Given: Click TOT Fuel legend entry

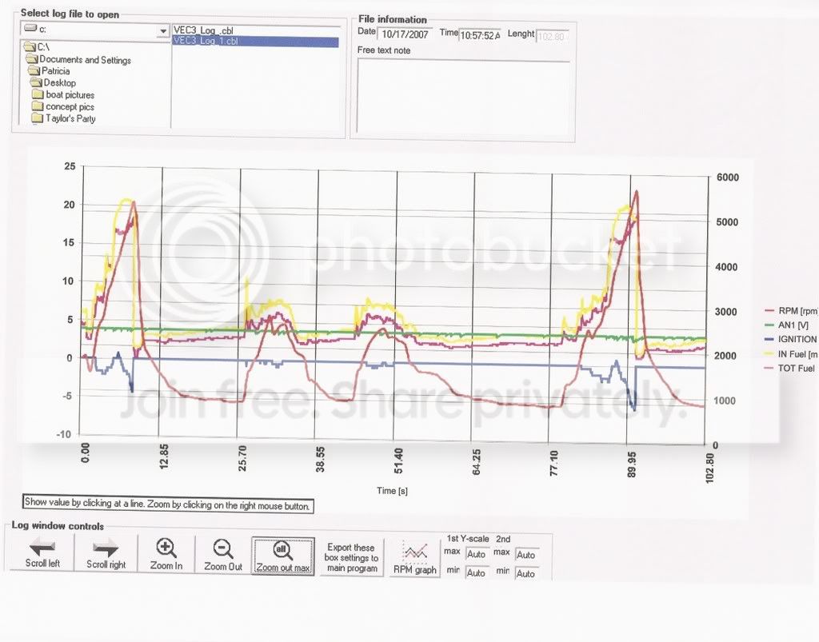Looking at the screenshot, I should point(789,369).
